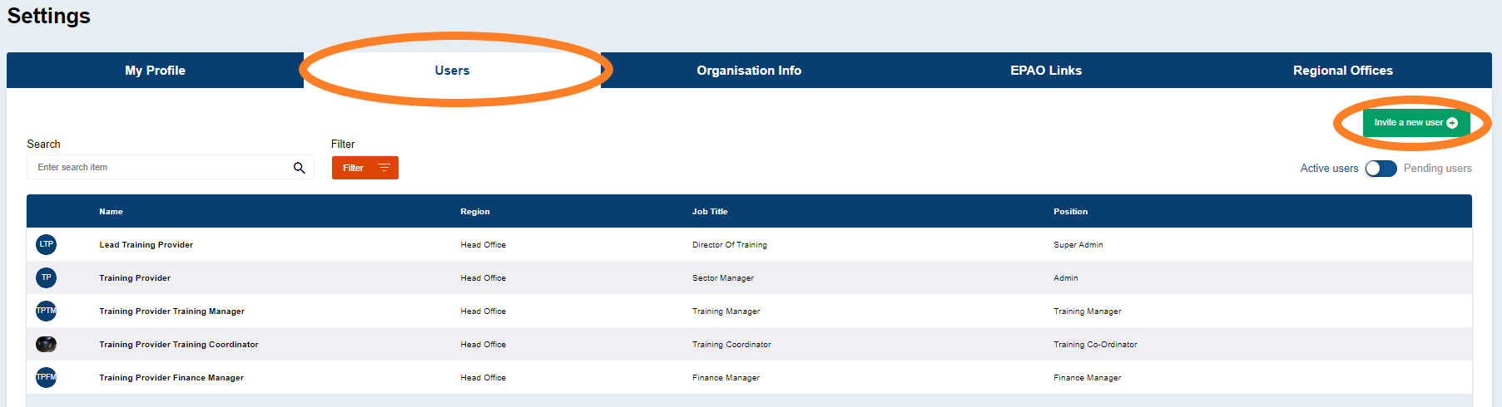Screen dimensions: 1502x407
Task: Switch to the My Profile tab
Action: click(x=156, y=71)
